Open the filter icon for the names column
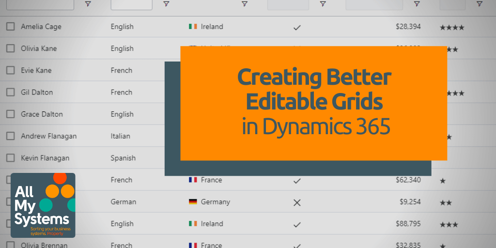496x248 pixels. pos(88,4)
